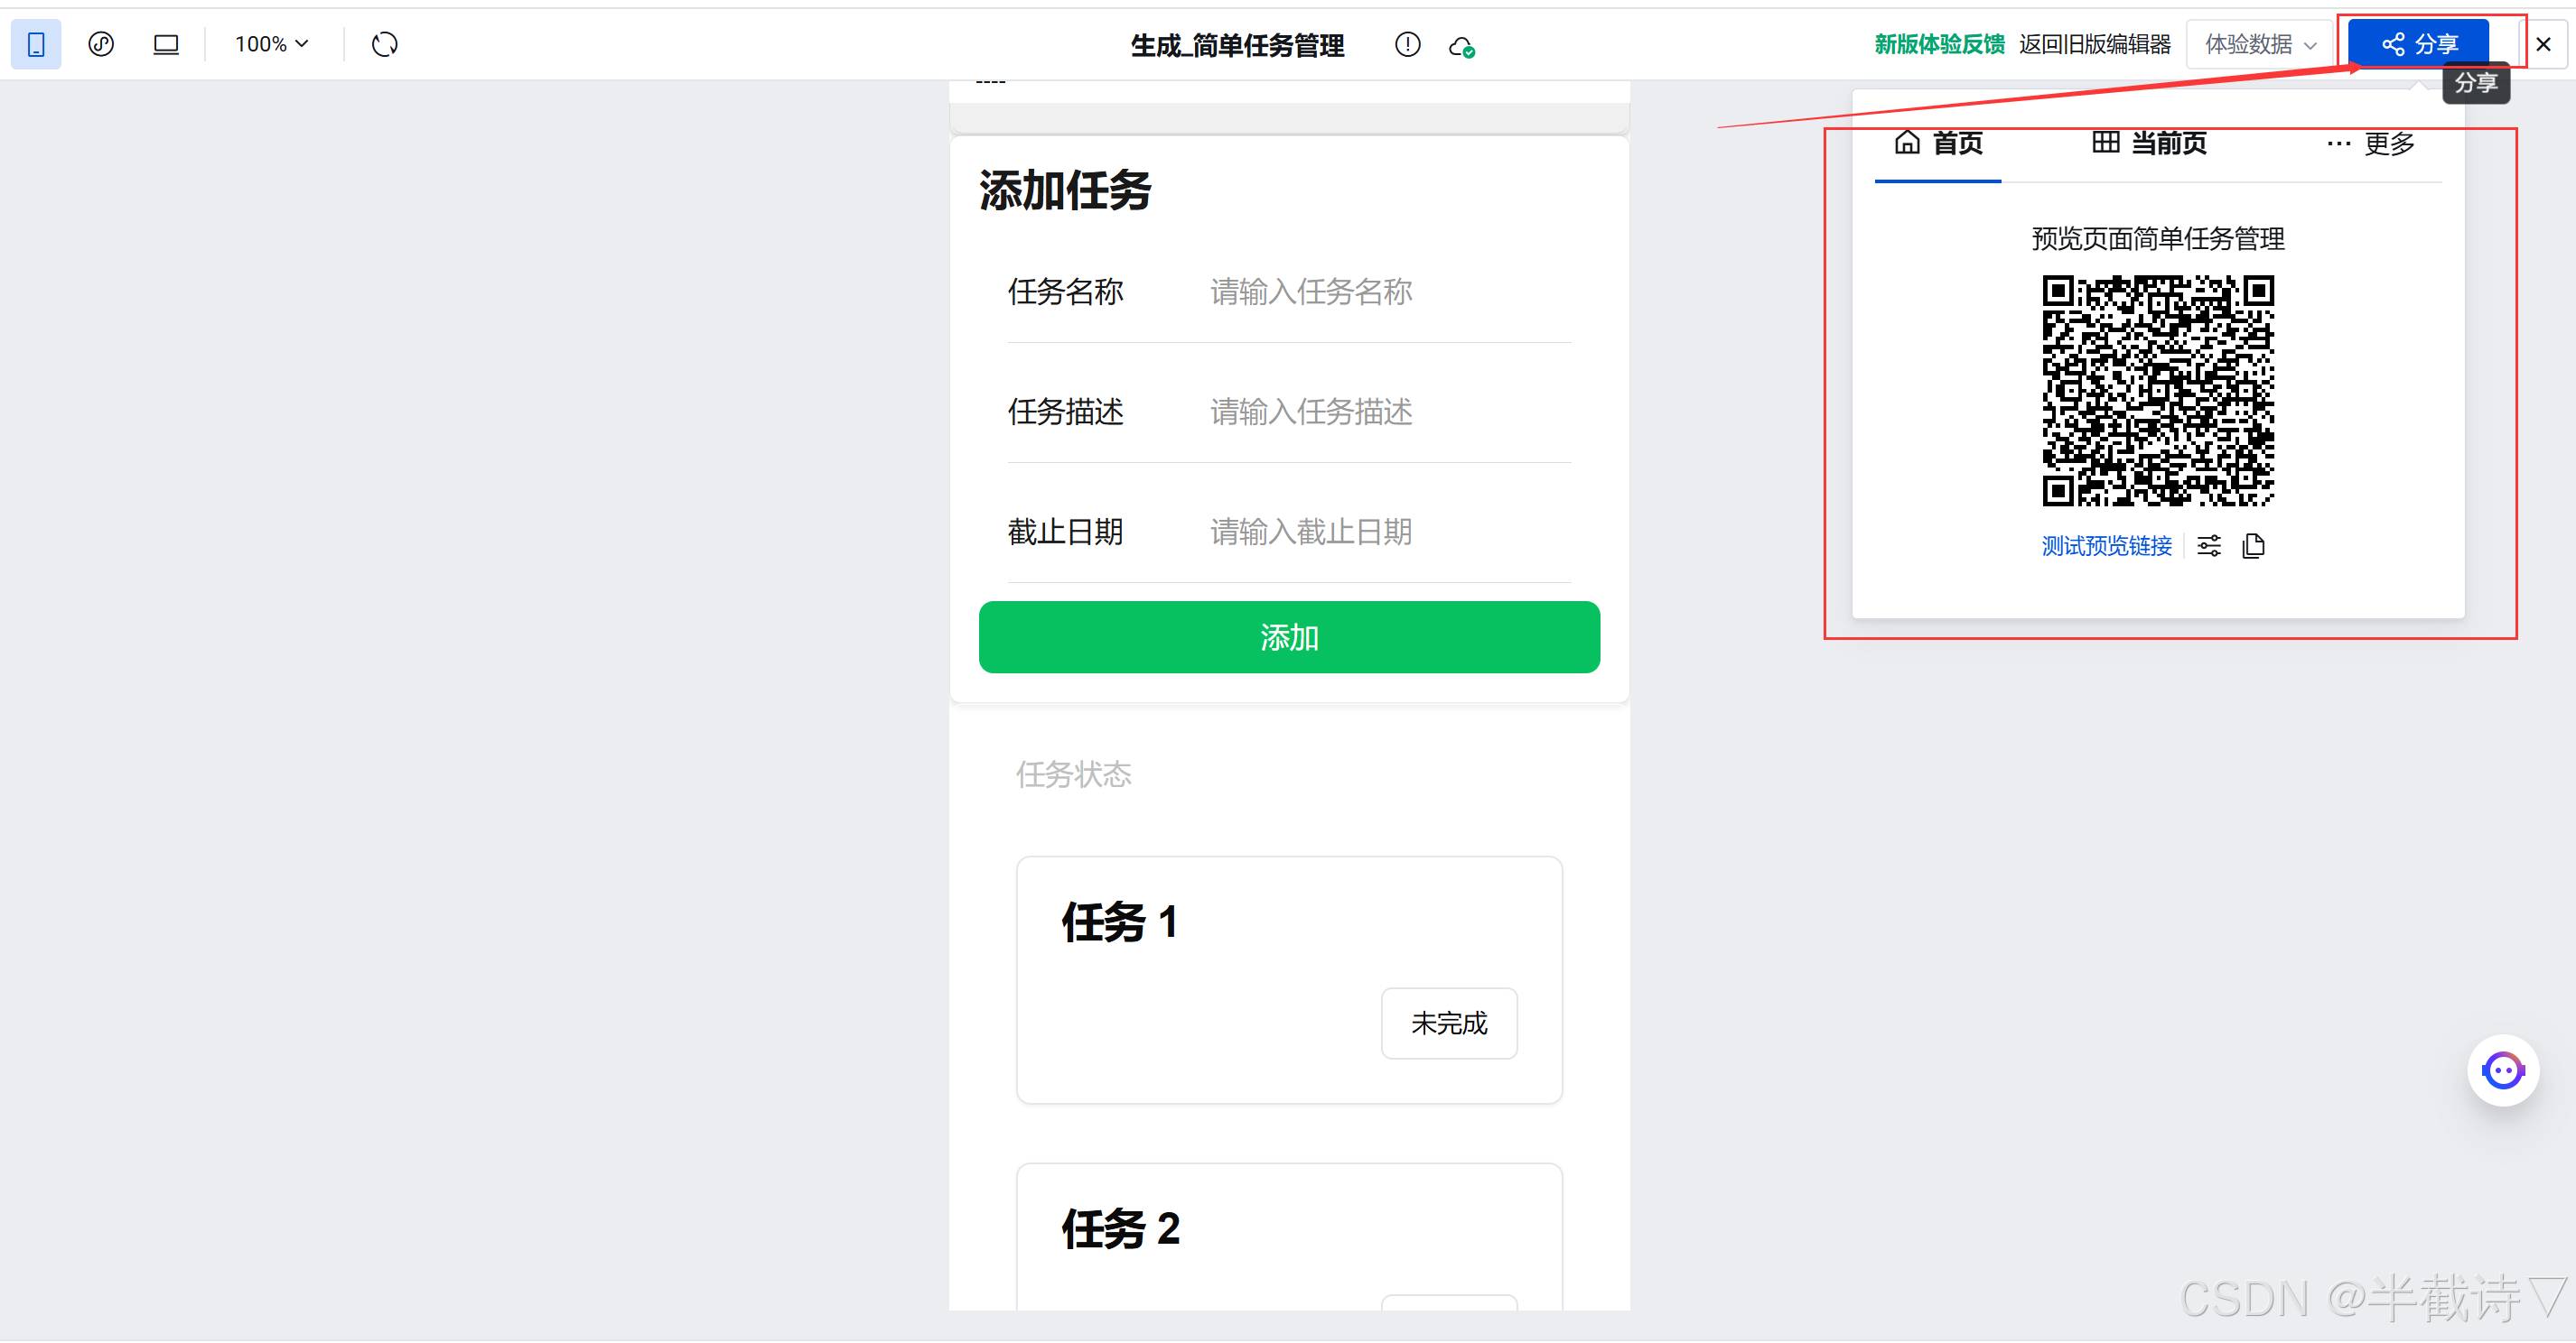
Task: Expand the 体验数据 dropdown
Action: [2259, 44]
